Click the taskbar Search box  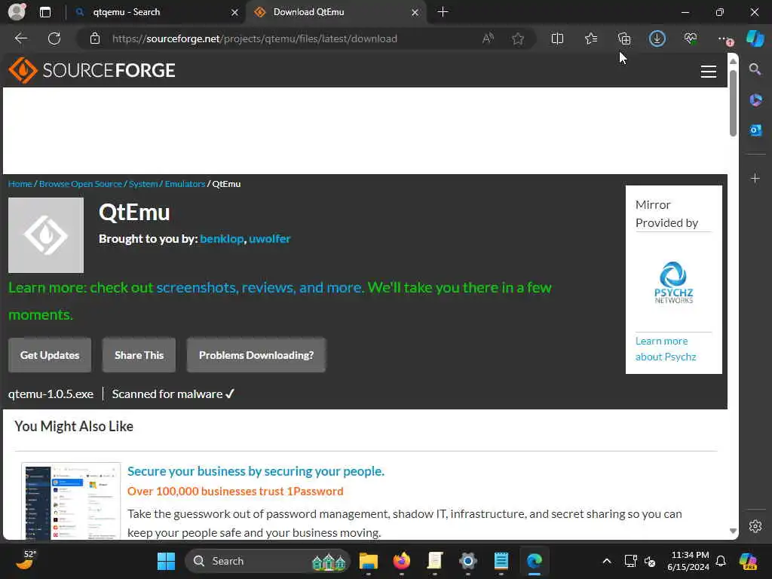268,561
